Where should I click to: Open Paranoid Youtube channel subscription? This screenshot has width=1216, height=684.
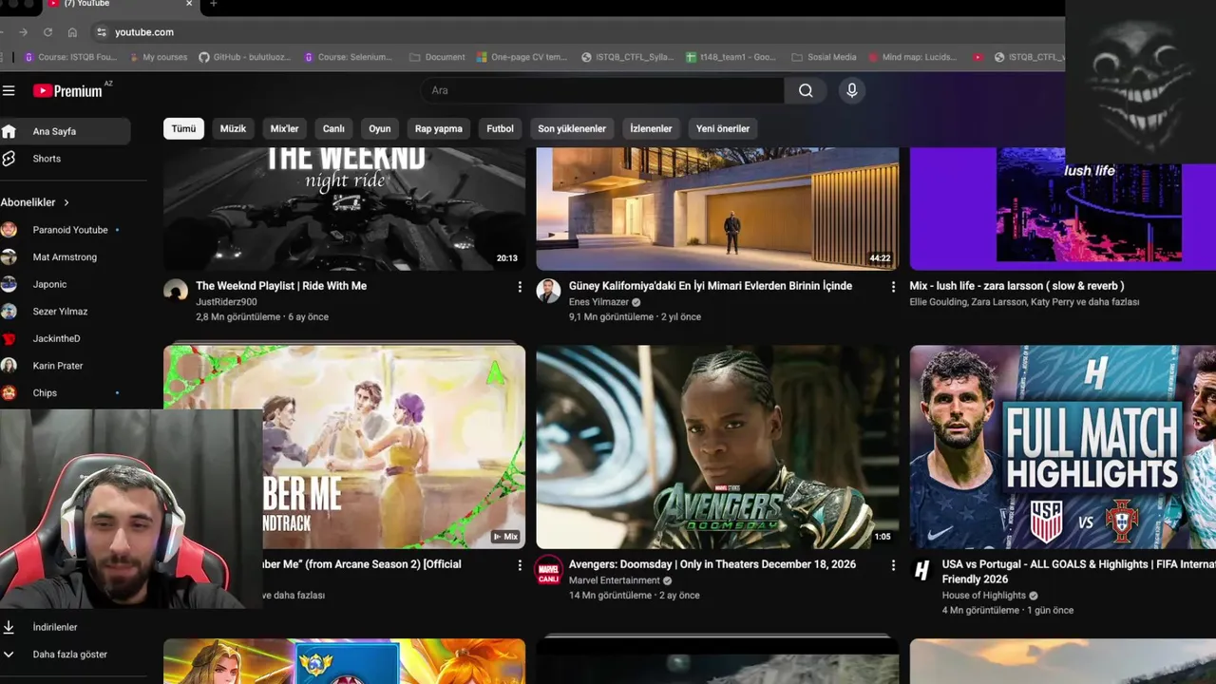(x=65, y=230)
